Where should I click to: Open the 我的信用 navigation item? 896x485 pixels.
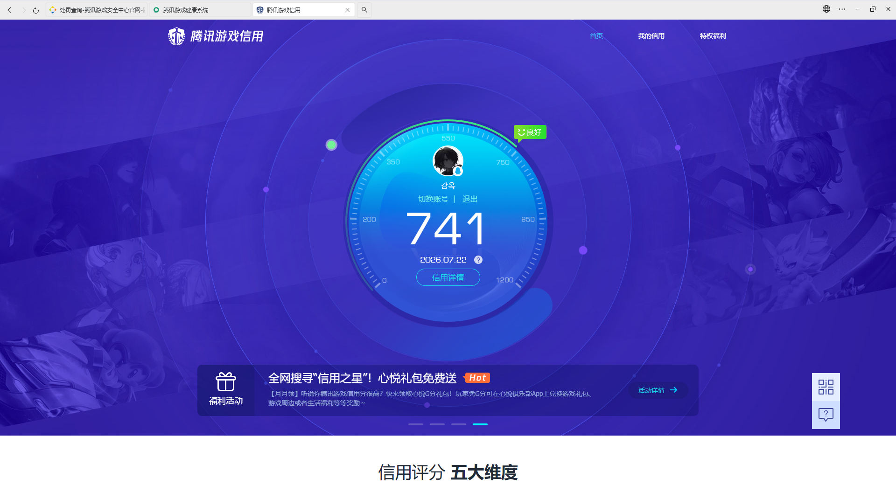point(651,36)
